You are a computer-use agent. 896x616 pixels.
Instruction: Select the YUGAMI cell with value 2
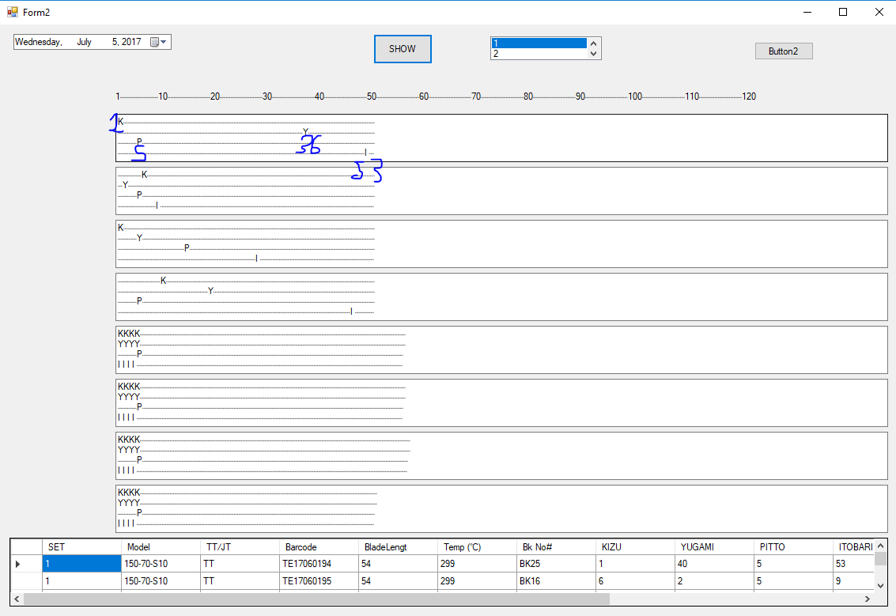pyautogui.click(x=714, y=581)
